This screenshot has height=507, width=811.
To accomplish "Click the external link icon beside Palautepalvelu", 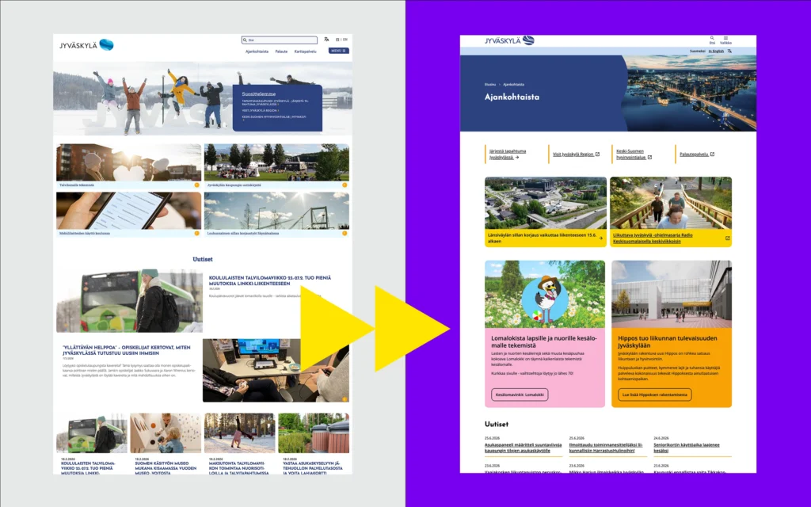I will 712,154.
